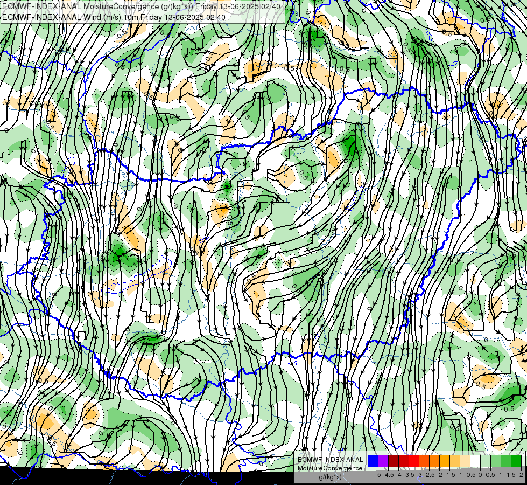
Task: Select the red-orange swatch between -3 and -2.5
Action: (x=424, y=461)
